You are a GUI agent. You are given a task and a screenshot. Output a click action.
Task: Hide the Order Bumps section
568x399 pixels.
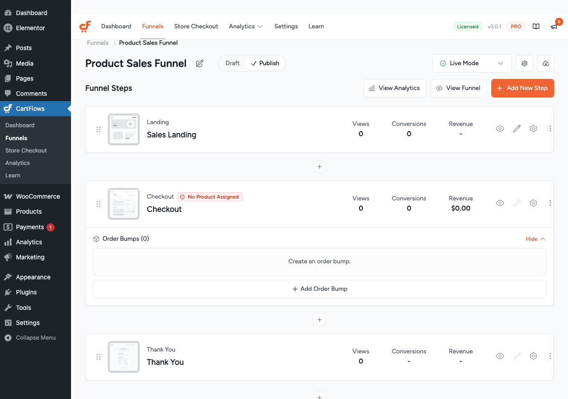click(536, 239)
